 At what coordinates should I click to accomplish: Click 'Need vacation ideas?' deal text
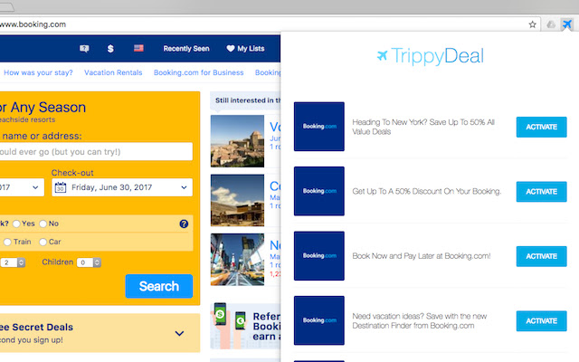click(x=420, y=320)
